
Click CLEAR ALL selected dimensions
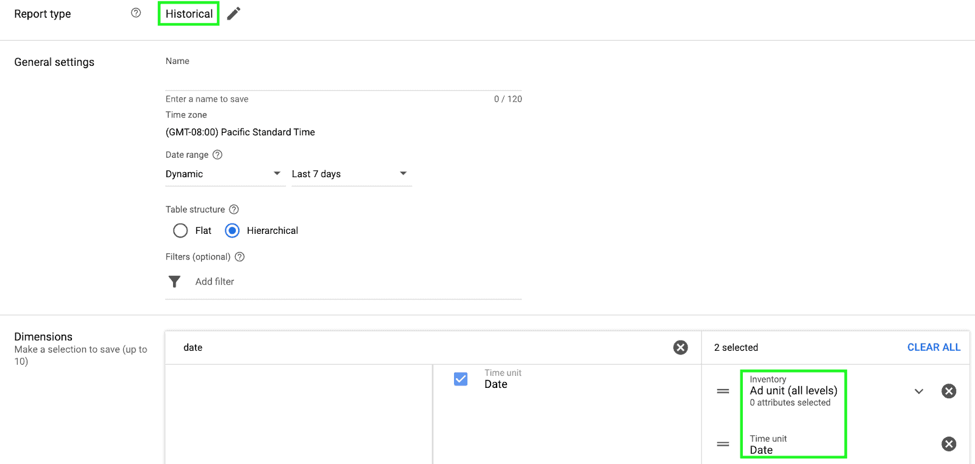[934, 347]
